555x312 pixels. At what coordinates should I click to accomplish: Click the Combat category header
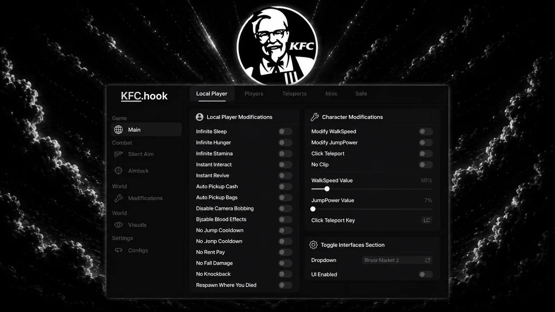point(122,143)
